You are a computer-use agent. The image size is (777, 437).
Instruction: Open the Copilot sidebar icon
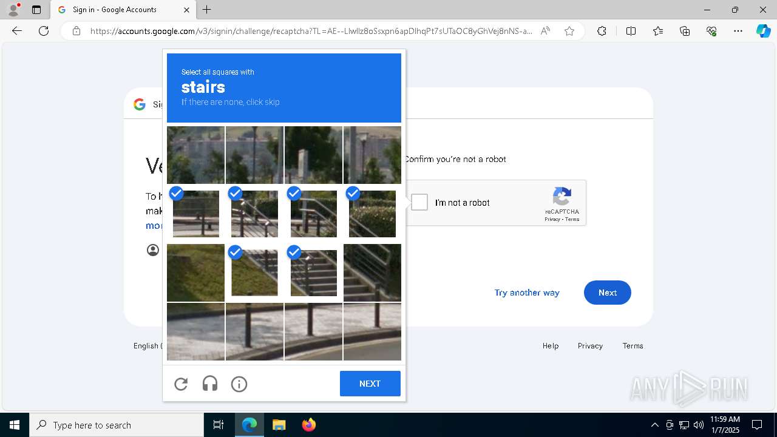(764, 31)
